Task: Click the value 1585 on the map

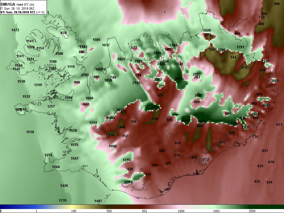Action: coord(96,40)
